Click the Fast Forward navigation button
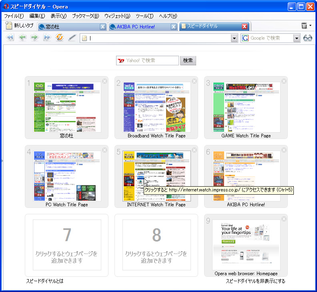This screenshot has height=292, width=317. pyautogui.click(x=47, y=38)
